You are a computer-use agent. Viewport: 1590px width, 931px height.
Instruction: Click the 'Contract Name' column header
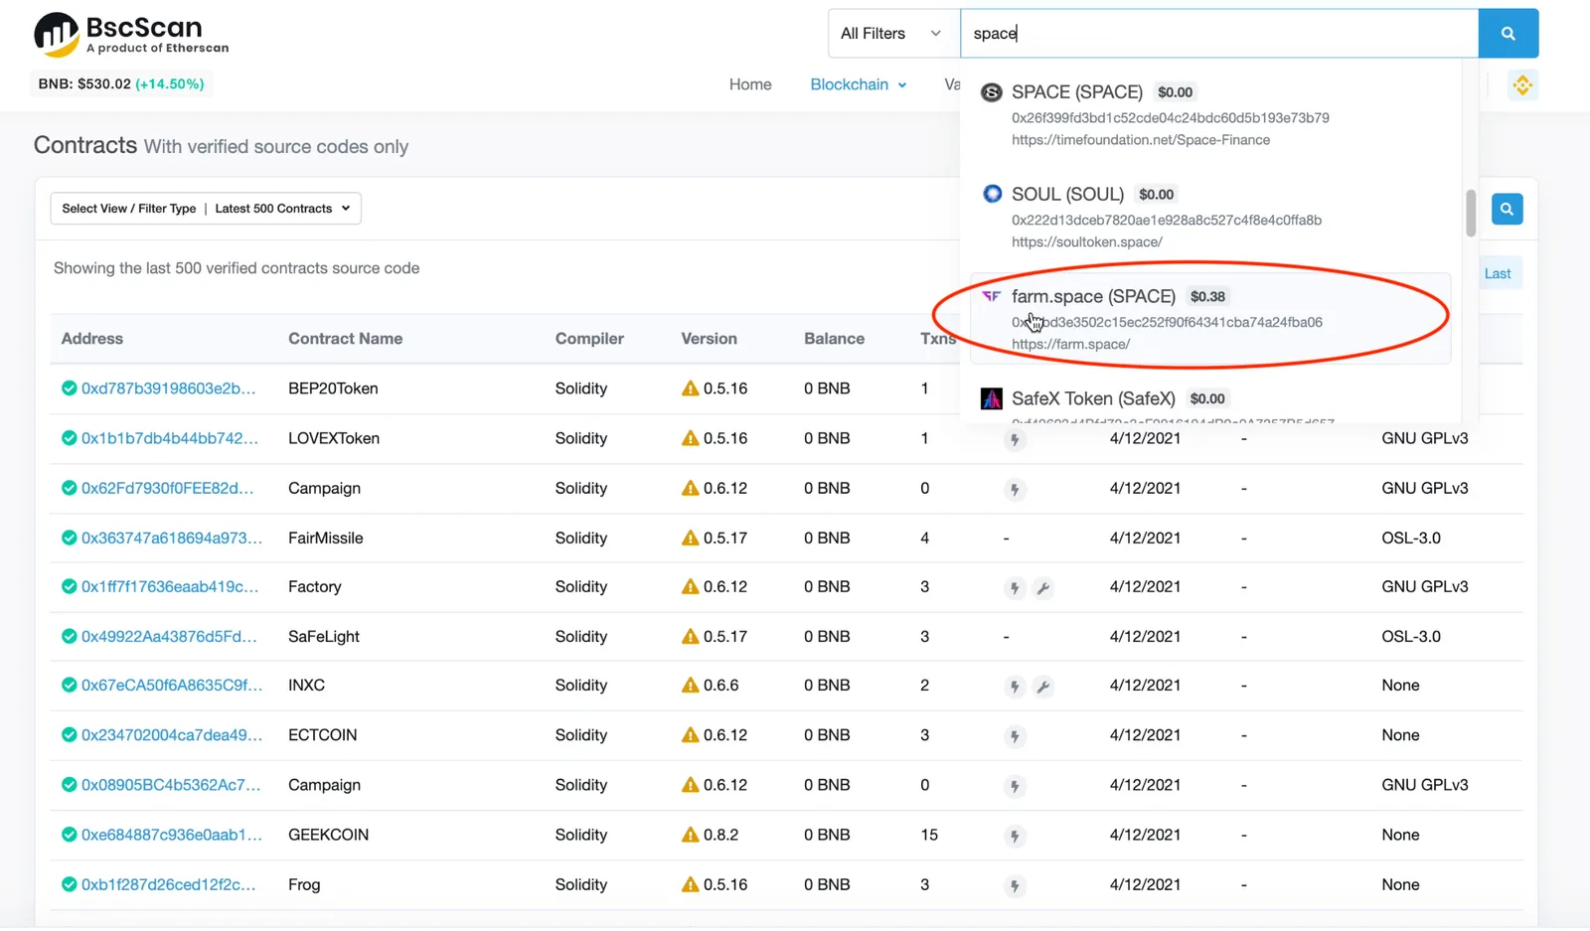click(x=346, y=339)
